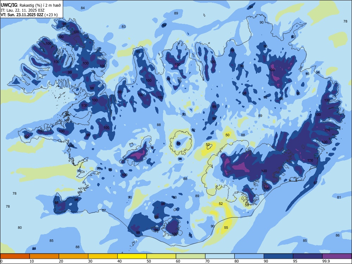The height and width of the screenshot is (264, 352).
Task: Select the 10–20 orange legend color block
Action: 44,256
